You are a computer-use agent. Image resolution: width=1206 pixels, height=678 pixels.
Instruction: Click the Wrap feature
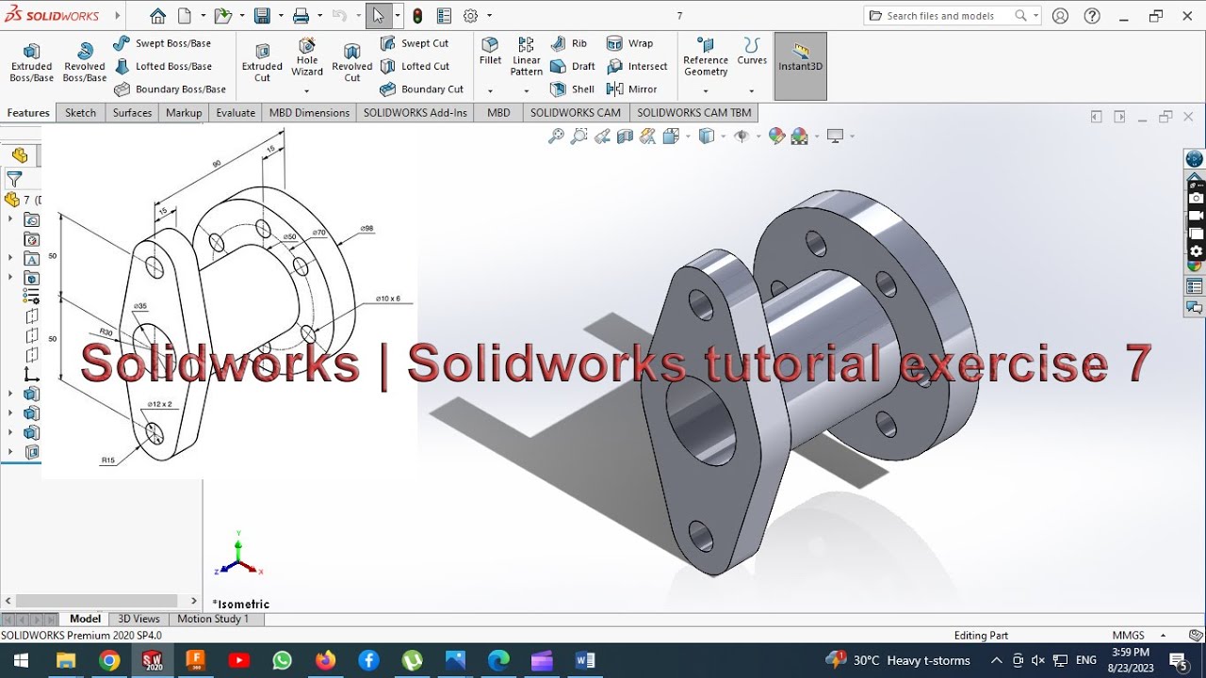tap(629, 43)
